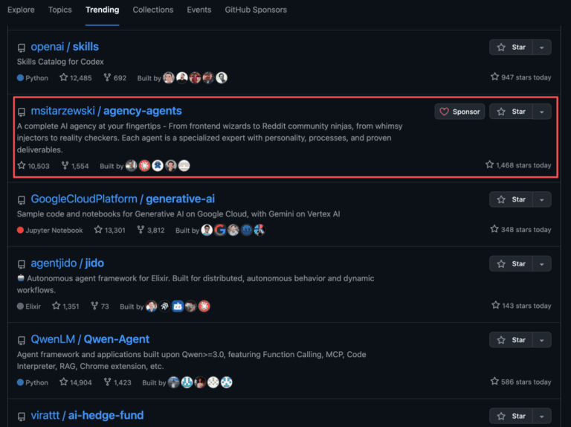Open last contributor avatar for openai / skills
571x427 pixels.
[x=222, y=77]
